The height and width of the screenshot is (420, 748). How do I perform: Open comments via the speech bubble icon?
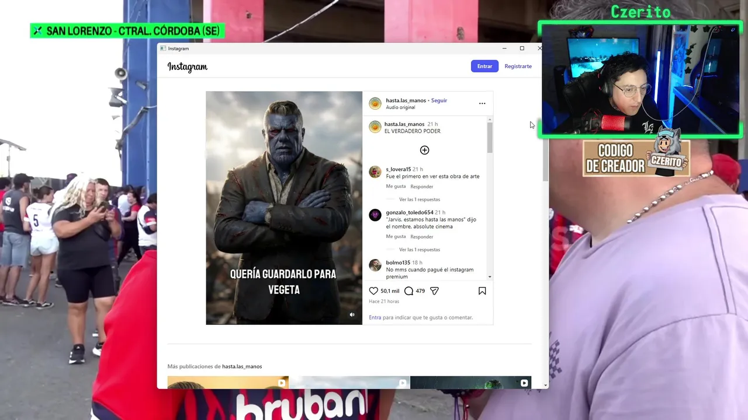409,291
